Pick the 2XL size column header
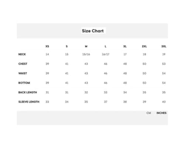185x147 pixels. [x=144, y=46]
